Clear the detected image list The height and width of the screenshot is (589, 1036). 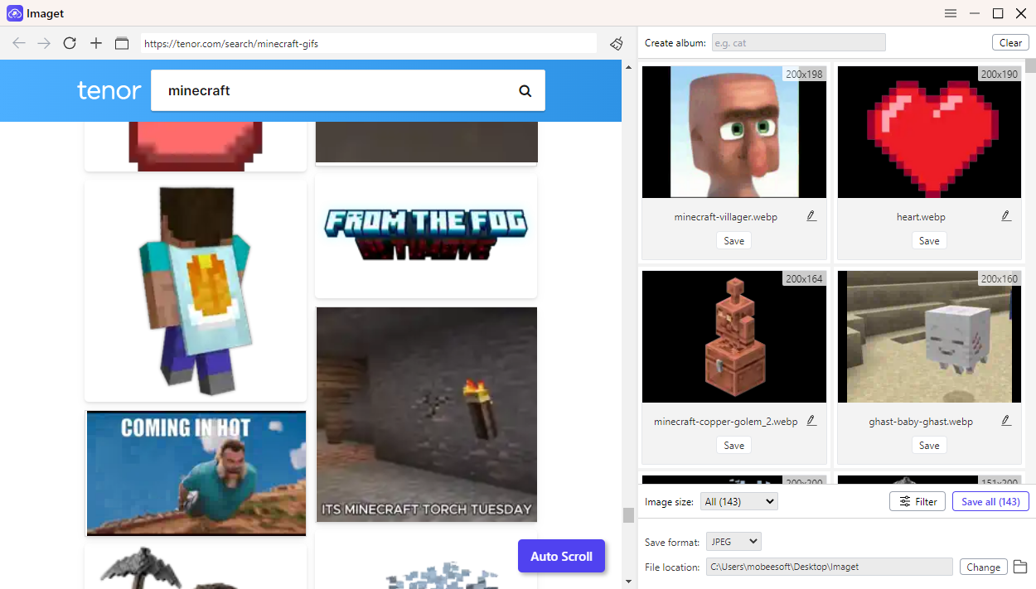pos(1010,41)
